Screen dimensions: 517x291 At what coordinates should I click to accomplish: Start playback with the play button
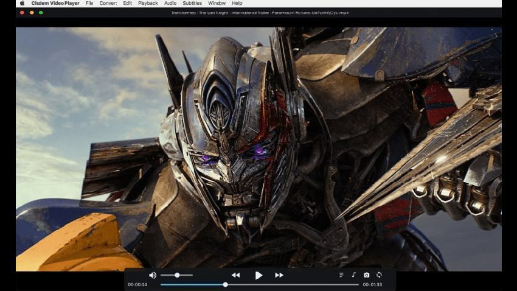[x=258, y=275]
